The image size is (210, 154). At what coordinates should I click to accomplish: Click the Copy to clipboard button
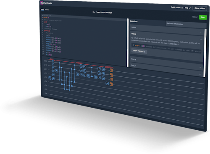tap(139, 51)
